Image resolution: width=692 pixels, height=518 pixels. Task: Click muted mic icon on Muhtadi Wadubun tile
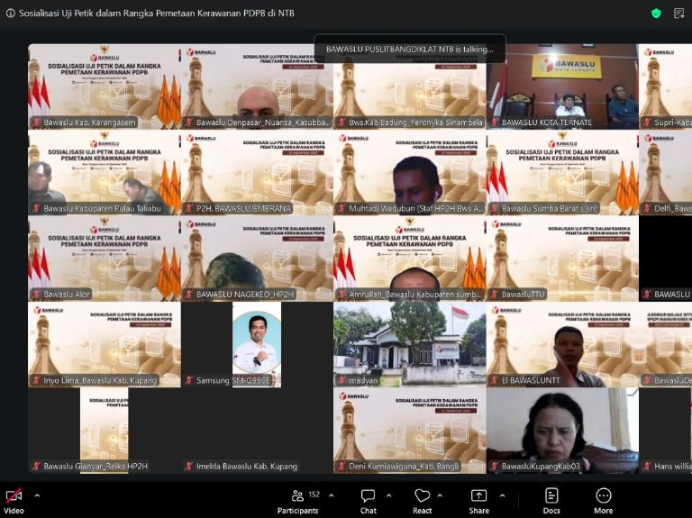(341, 208)
